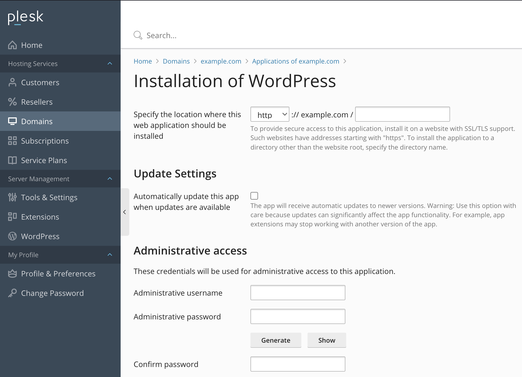The image size is (522, 377).
Task: Collapse the Hosting Services section
Action: click(110, 64)
